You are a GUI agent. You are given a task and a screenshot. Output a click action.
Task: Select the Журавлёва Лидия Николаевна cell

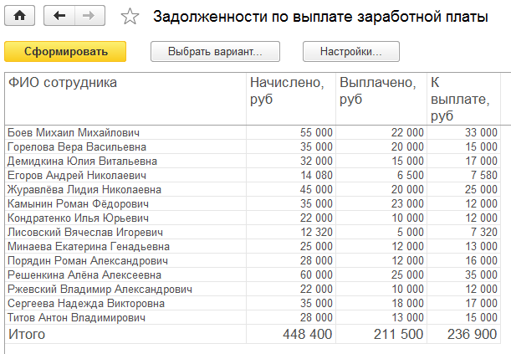click(x=125, y=189)
